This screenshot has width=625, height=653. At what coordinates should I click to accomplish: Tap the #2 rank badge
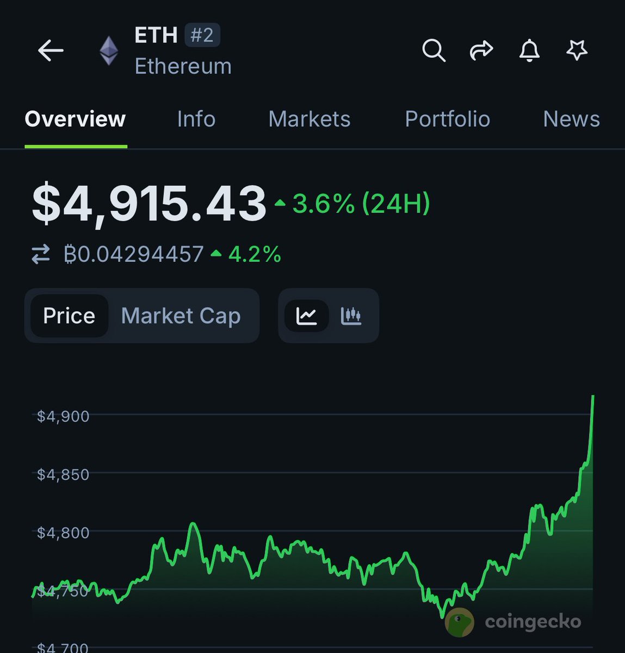[x=202, y=35]
